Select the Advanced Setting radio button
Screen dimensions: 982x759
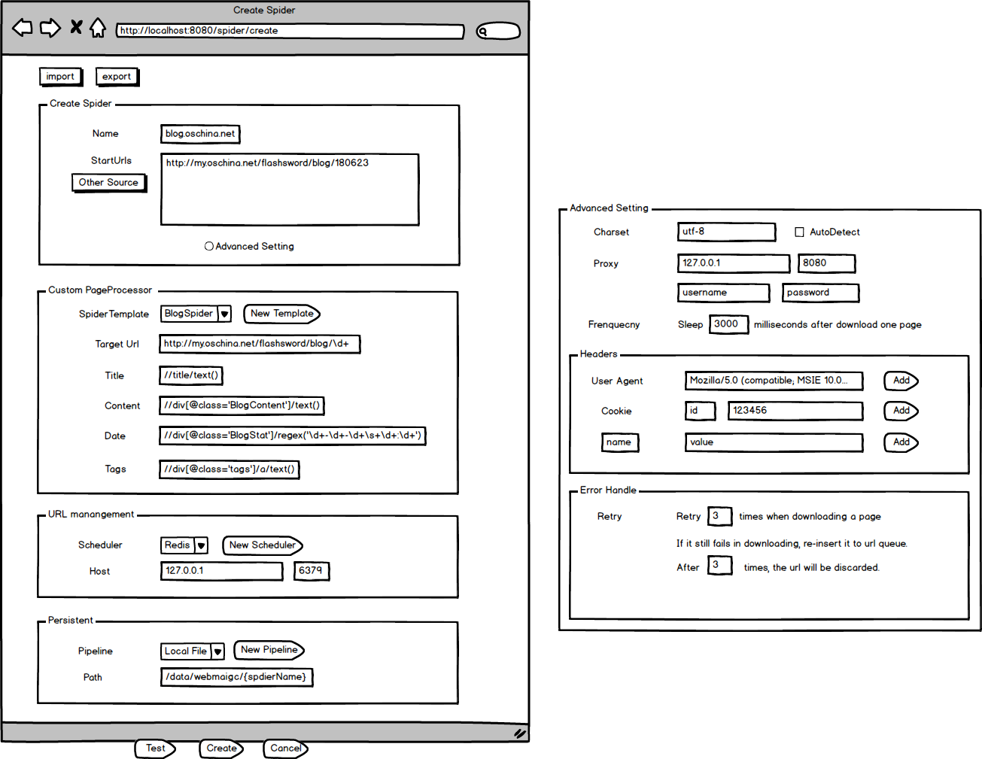(x=208, y=245)
